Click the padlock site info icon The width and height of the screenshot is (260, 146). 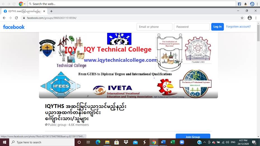(24, 18)
